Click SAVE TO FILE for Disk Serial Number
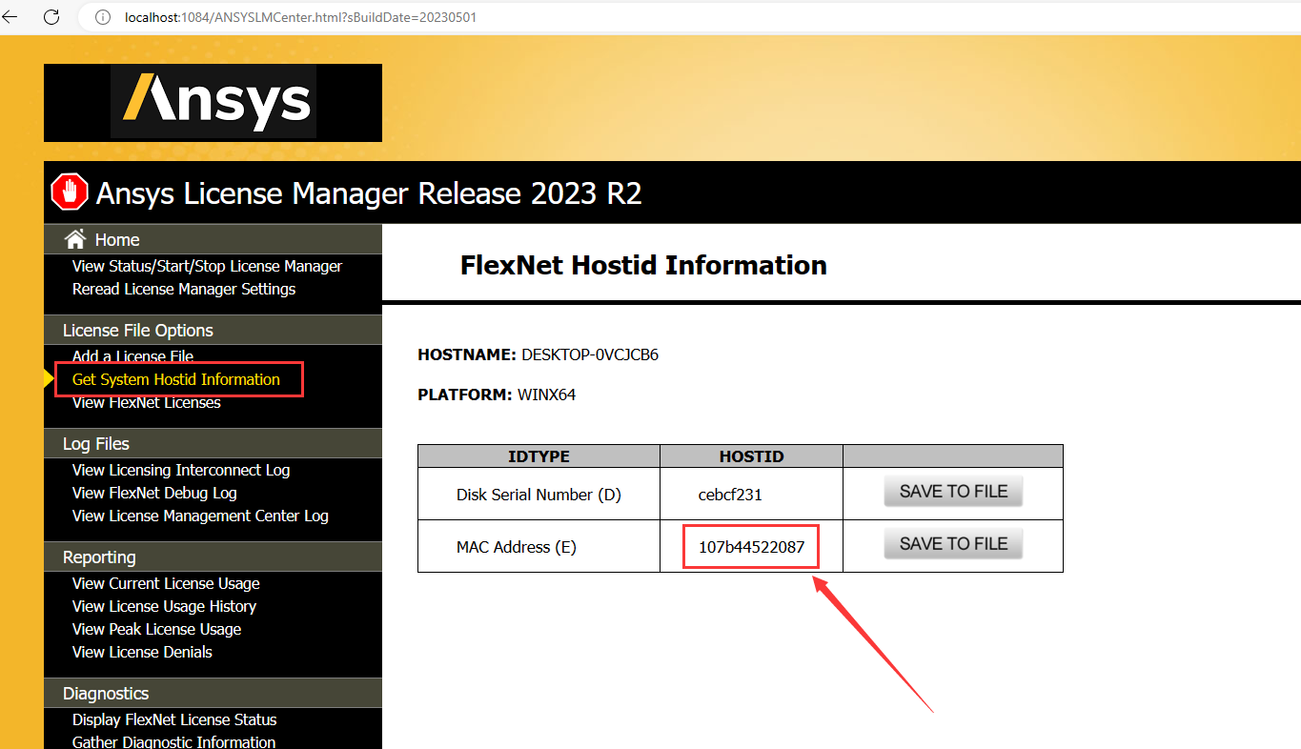This screenshot has width=1301, height=749. [952, 491]
